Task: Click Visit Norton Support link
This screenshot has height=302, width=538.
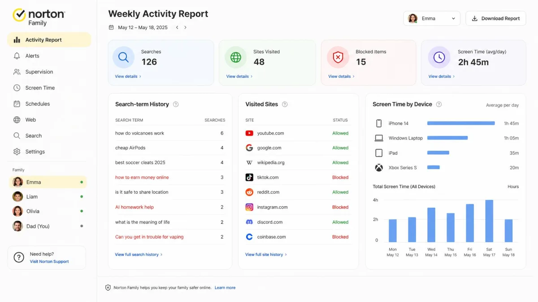Action: click(49, 262)
